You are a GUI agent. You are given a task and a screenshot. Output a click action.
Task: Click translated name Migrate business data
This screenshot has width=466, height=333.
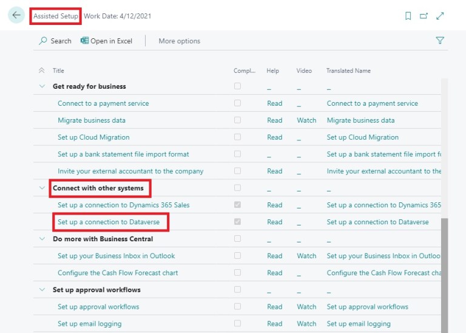click(360, 120)
